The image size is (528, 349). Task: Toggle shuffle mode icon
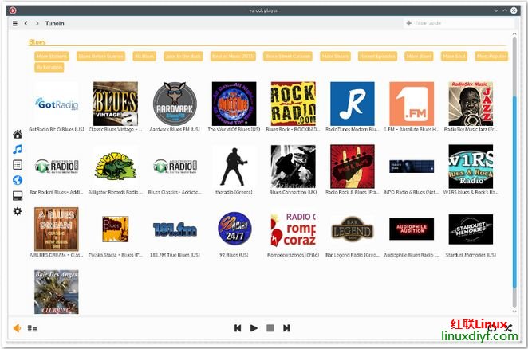click(509, 327)
